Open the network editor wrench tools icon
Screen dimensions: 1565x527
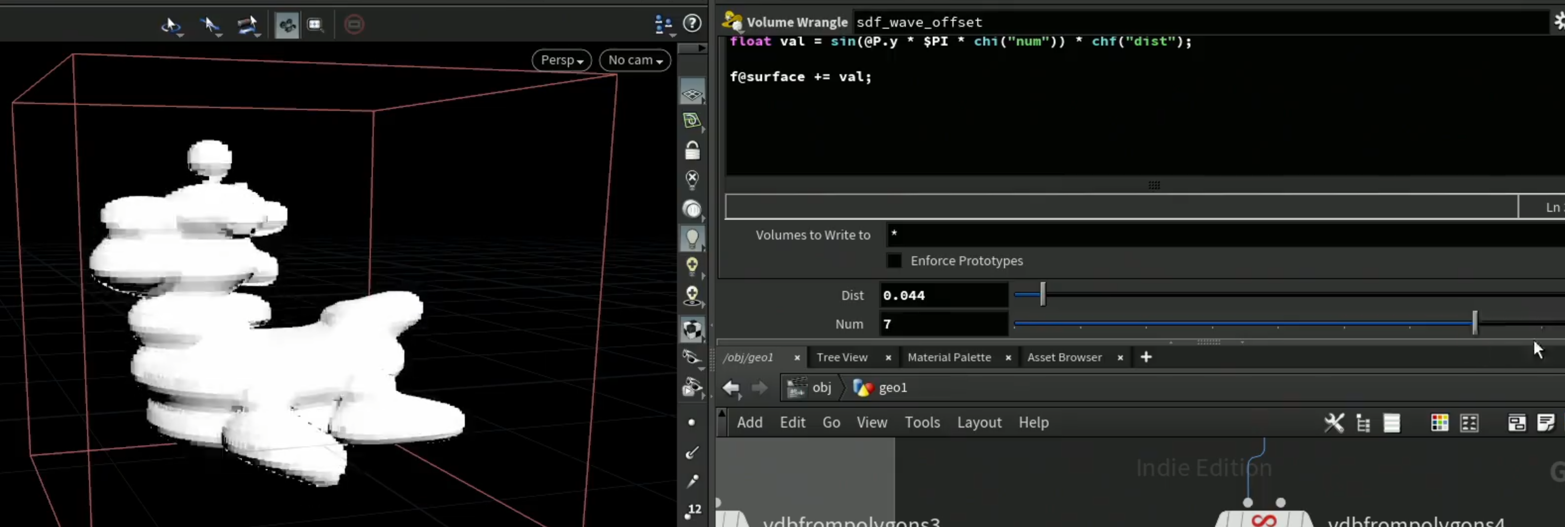click(x=1334, y=423)
